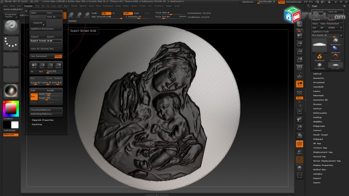
Task: Select the SphereBrush tool icon
Action: point(335,41)
